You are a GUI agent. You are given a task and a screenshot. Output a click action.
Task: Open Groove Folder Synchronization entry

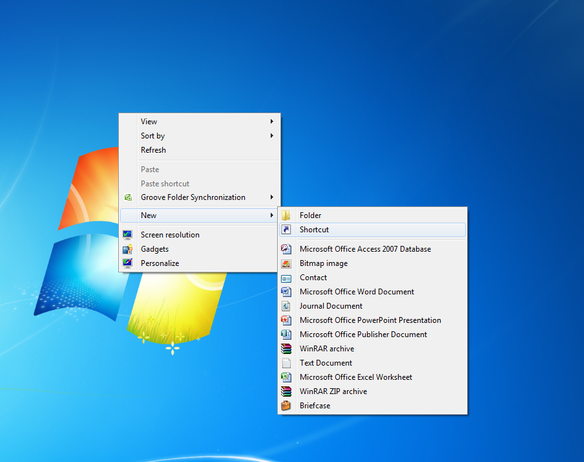pos(200,197)
